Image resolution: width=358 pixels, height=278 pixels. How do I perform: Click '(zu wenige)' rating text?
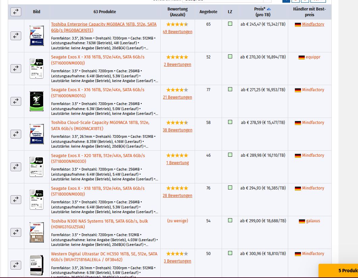click(x=177, y=221)
